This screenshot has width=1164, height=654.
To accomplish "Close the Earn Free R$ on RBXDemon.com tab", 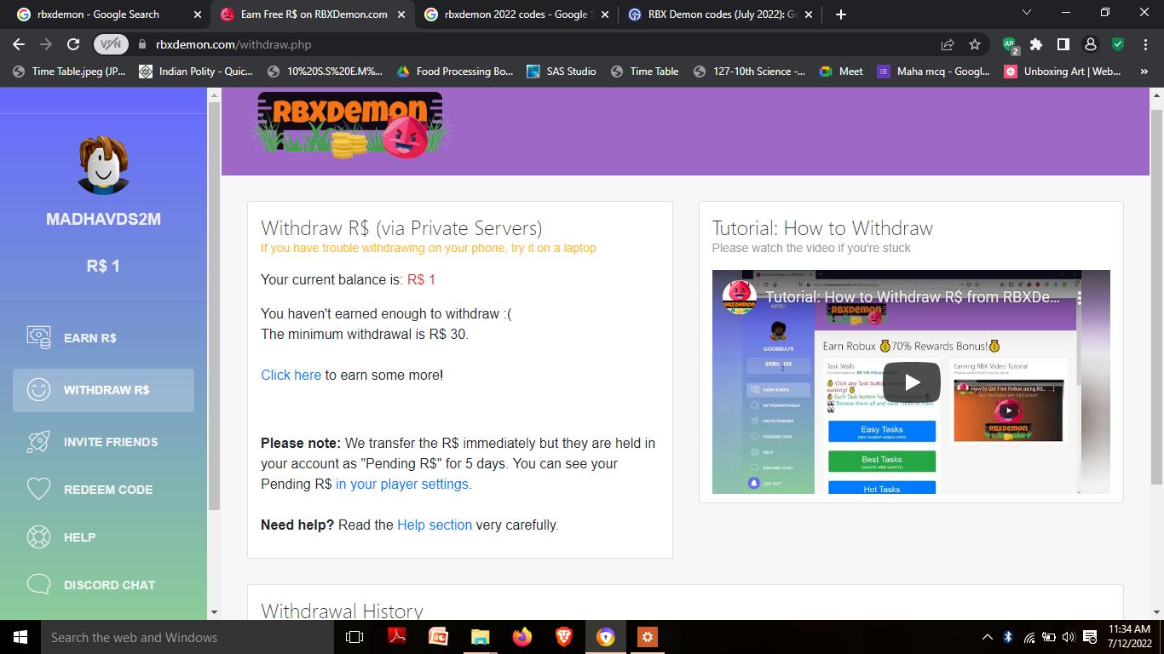I will click(401, 14).
